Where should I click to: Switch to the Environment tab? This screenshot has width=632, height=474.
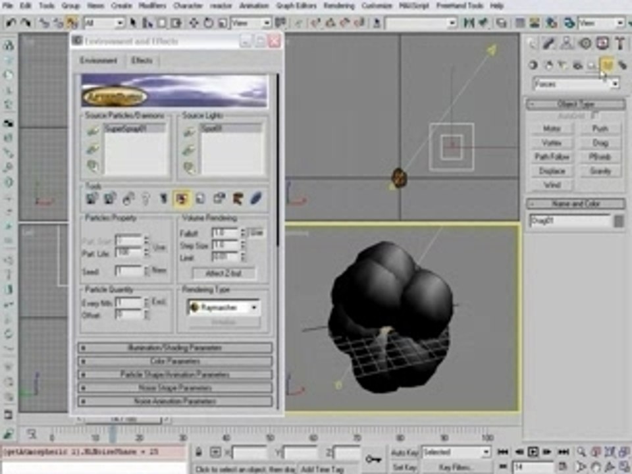pos(98,61)
